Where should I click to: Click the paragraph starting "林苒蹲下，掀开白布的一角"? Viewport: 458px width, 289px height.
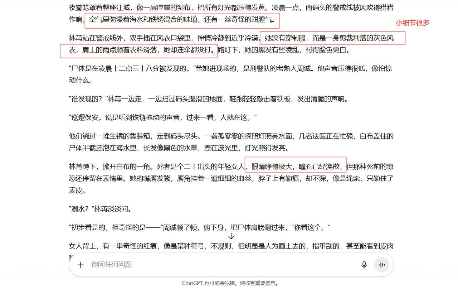(x=231, y=178)
